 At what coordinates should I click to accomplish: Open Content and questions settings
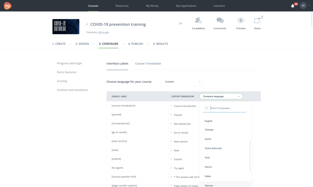pyautogui.click(x=72, y=90)
